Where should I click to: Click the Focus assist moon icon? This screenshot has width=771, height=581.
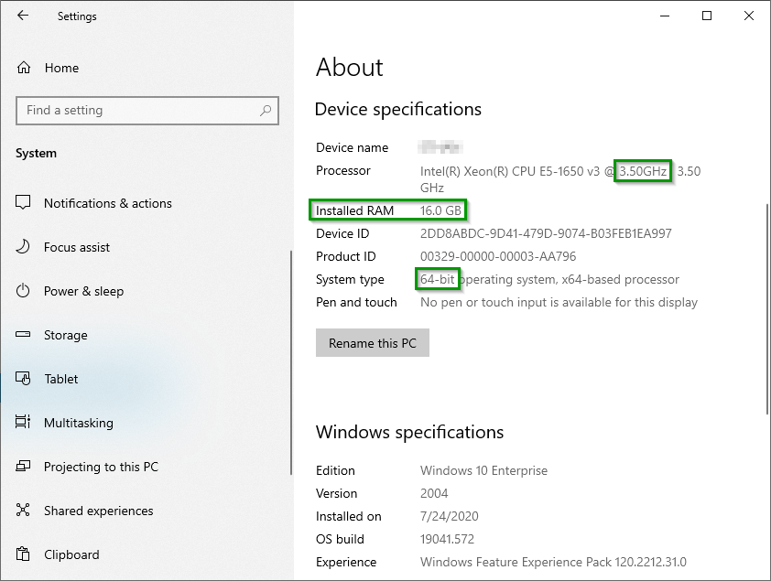25,247
